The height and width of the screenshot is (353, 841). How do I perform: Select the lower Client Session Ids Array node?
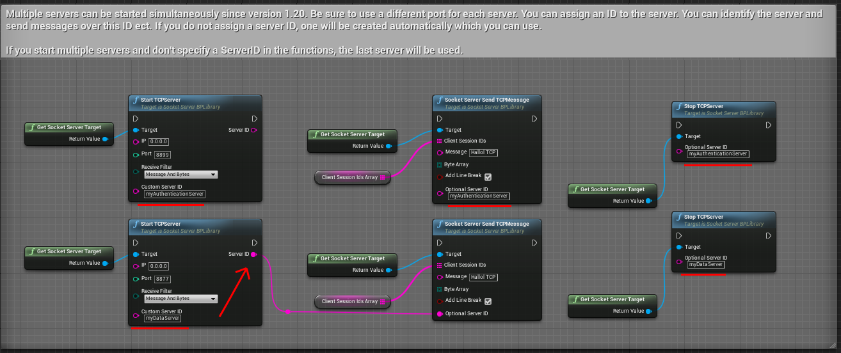pos(349,301)
